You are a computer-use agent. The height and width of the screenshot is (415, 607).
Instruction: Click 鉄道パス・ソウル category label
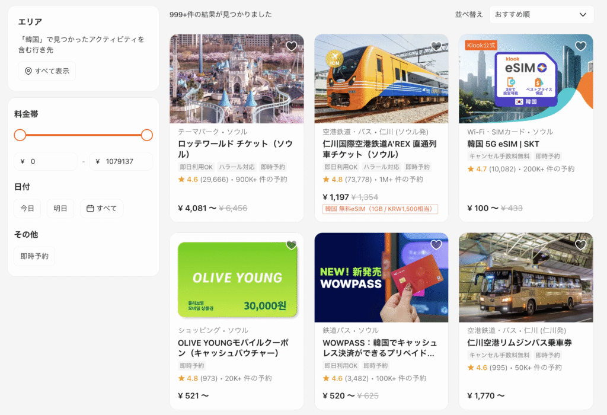(351, 330)
